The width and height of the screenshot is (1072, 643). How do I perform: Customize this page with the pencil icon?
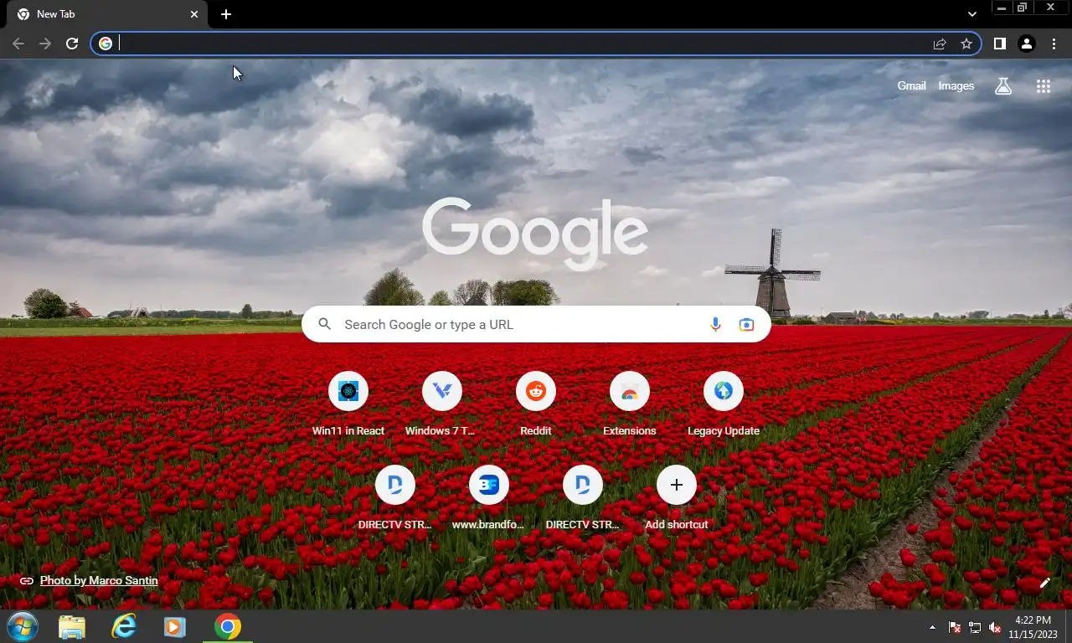click(1044, 583)
